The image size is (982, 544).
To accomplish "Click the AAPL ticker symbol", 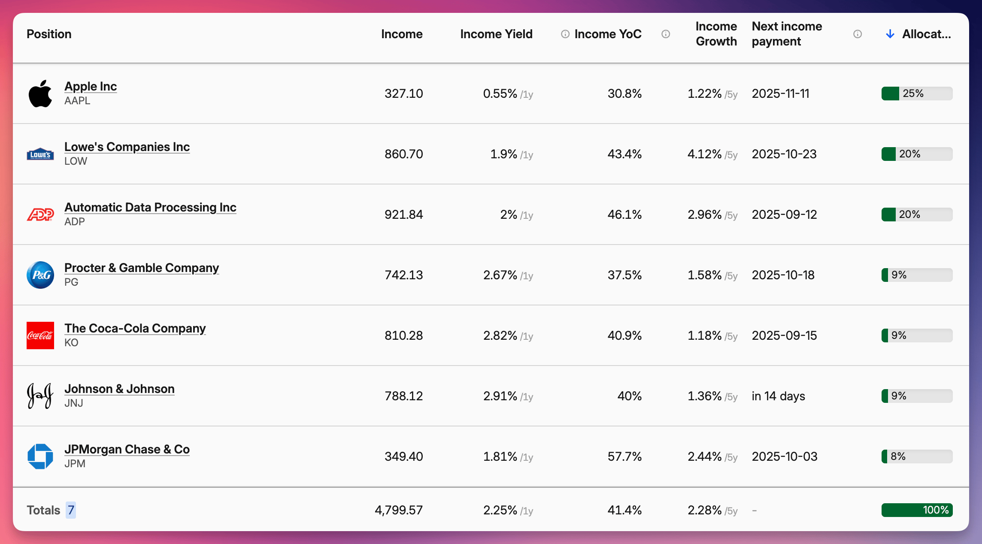I will pos(77,101).
